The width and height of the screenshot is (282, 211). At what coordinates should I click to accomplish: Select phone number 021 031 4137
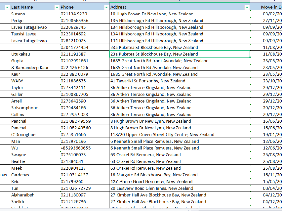(x=85, y=175)
